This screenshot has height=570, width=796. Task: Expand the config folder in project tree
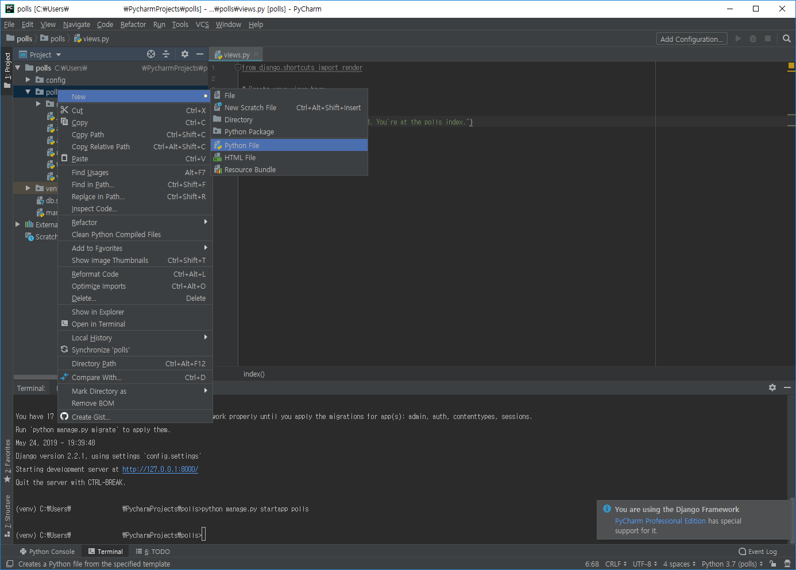click(x=28, y=80)
